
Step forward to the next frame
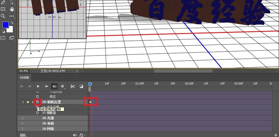click(46, 86)
